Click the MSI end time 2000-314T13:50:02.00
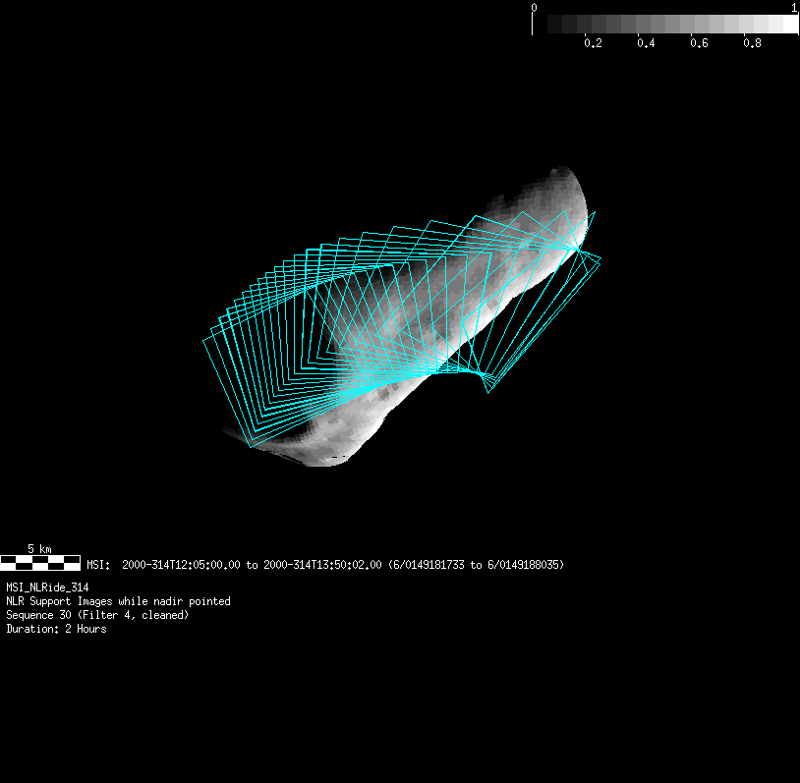This screenshot has height=783, width=800. 322,565
